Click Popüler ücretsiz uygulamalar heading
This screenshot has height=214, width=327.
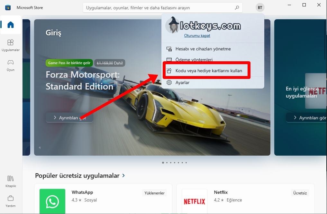click(x=77, y=175)
